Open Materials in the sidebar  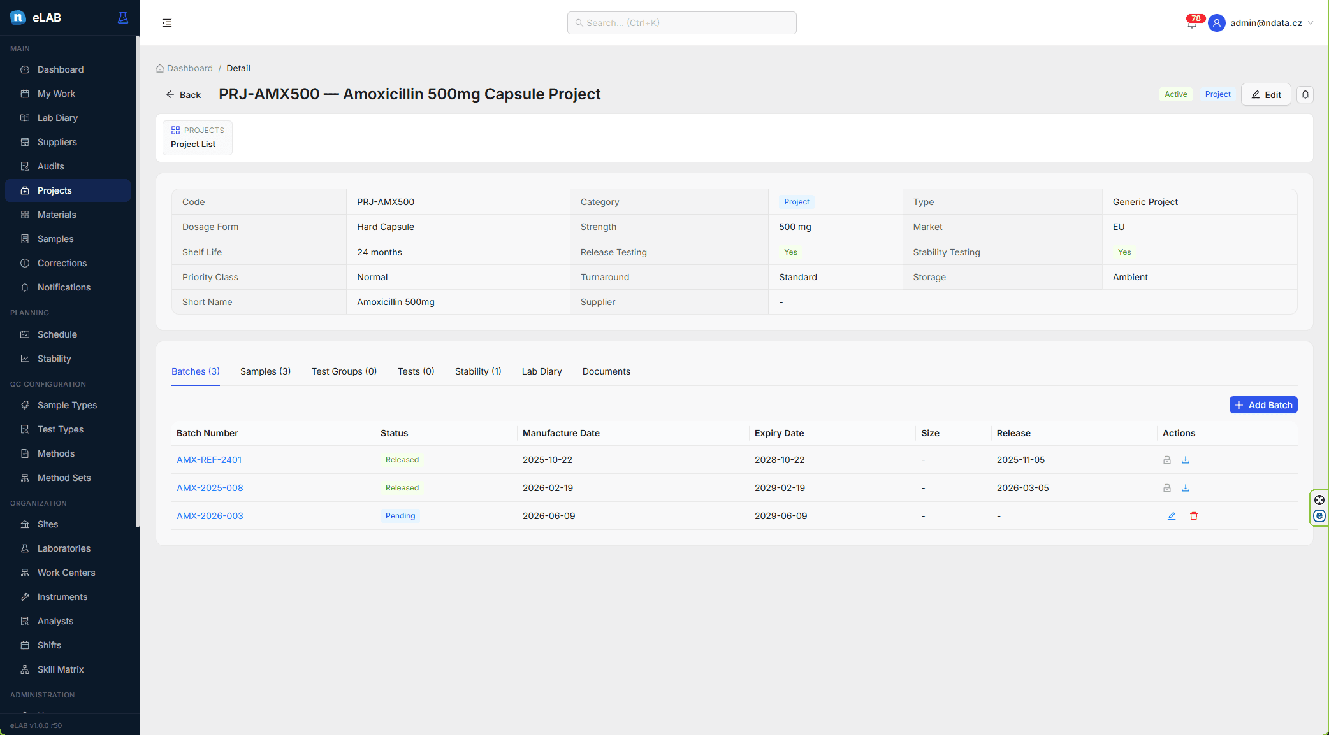[x=68, y=215]
